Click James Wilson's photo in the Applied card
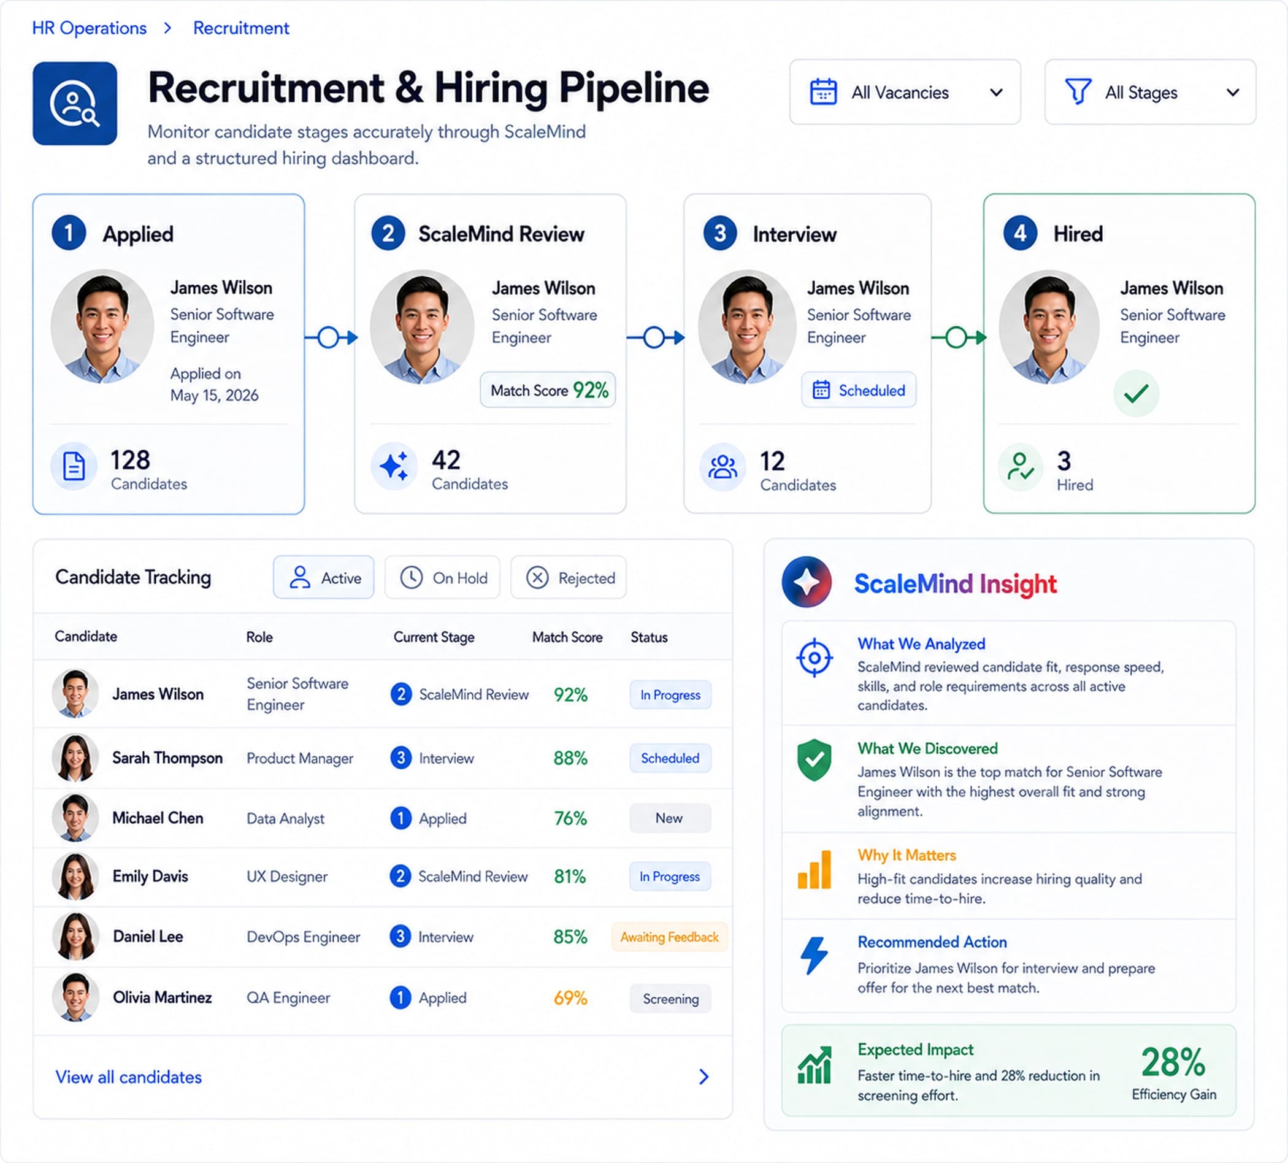 102,326
